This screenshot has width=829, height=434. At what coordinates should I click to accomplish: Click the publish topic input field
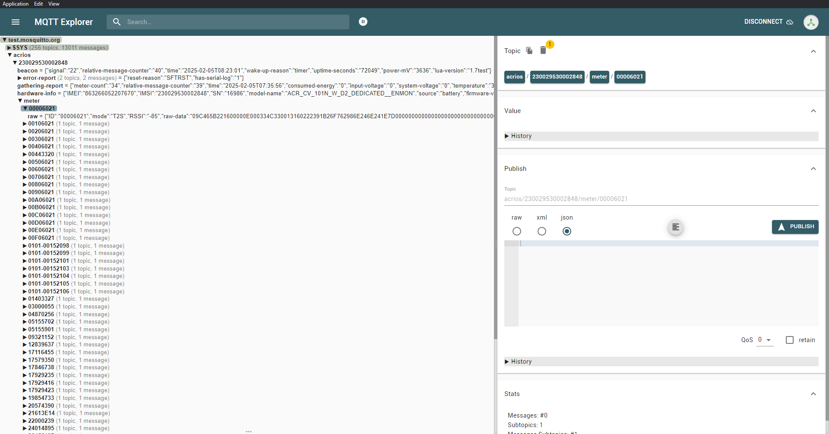(661, 199)
